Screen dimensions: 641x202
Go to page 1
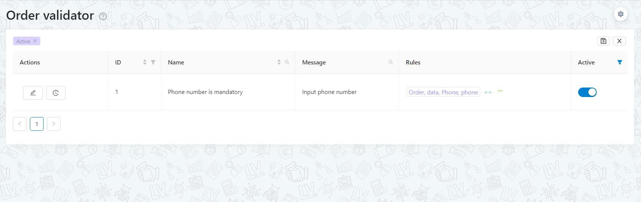tap(37, 124)
